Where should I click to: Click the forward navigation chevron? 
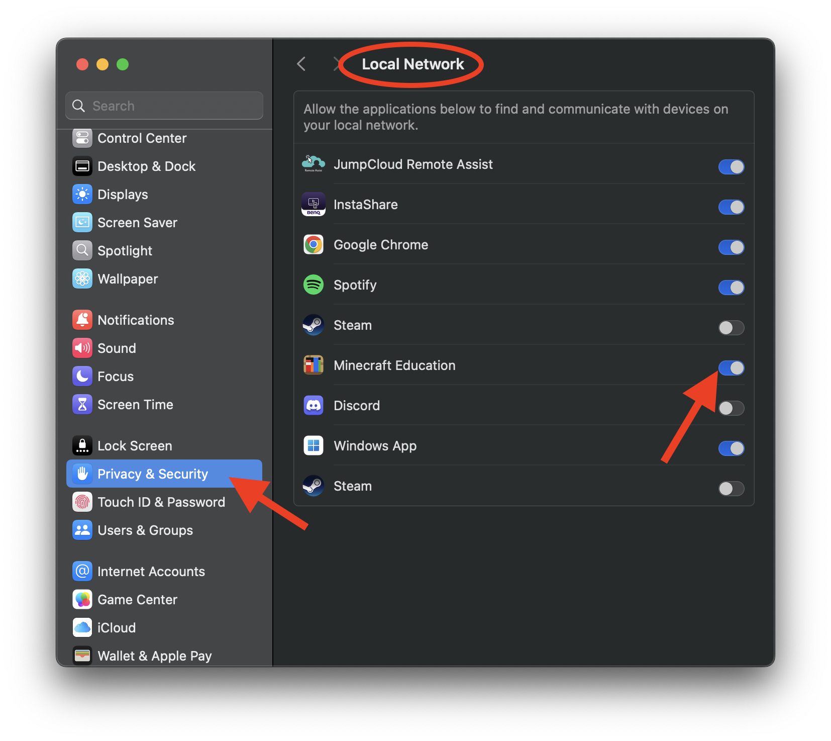tap(336, 64)
